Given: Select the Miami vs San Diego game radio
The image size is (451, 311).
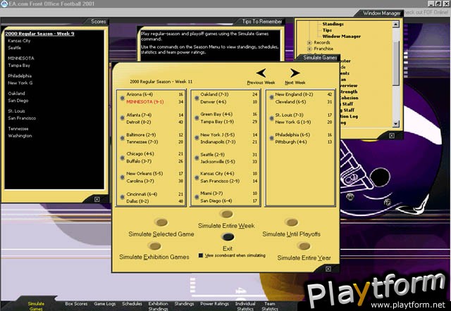Looking at the screenshot, I should click(197, 197).
